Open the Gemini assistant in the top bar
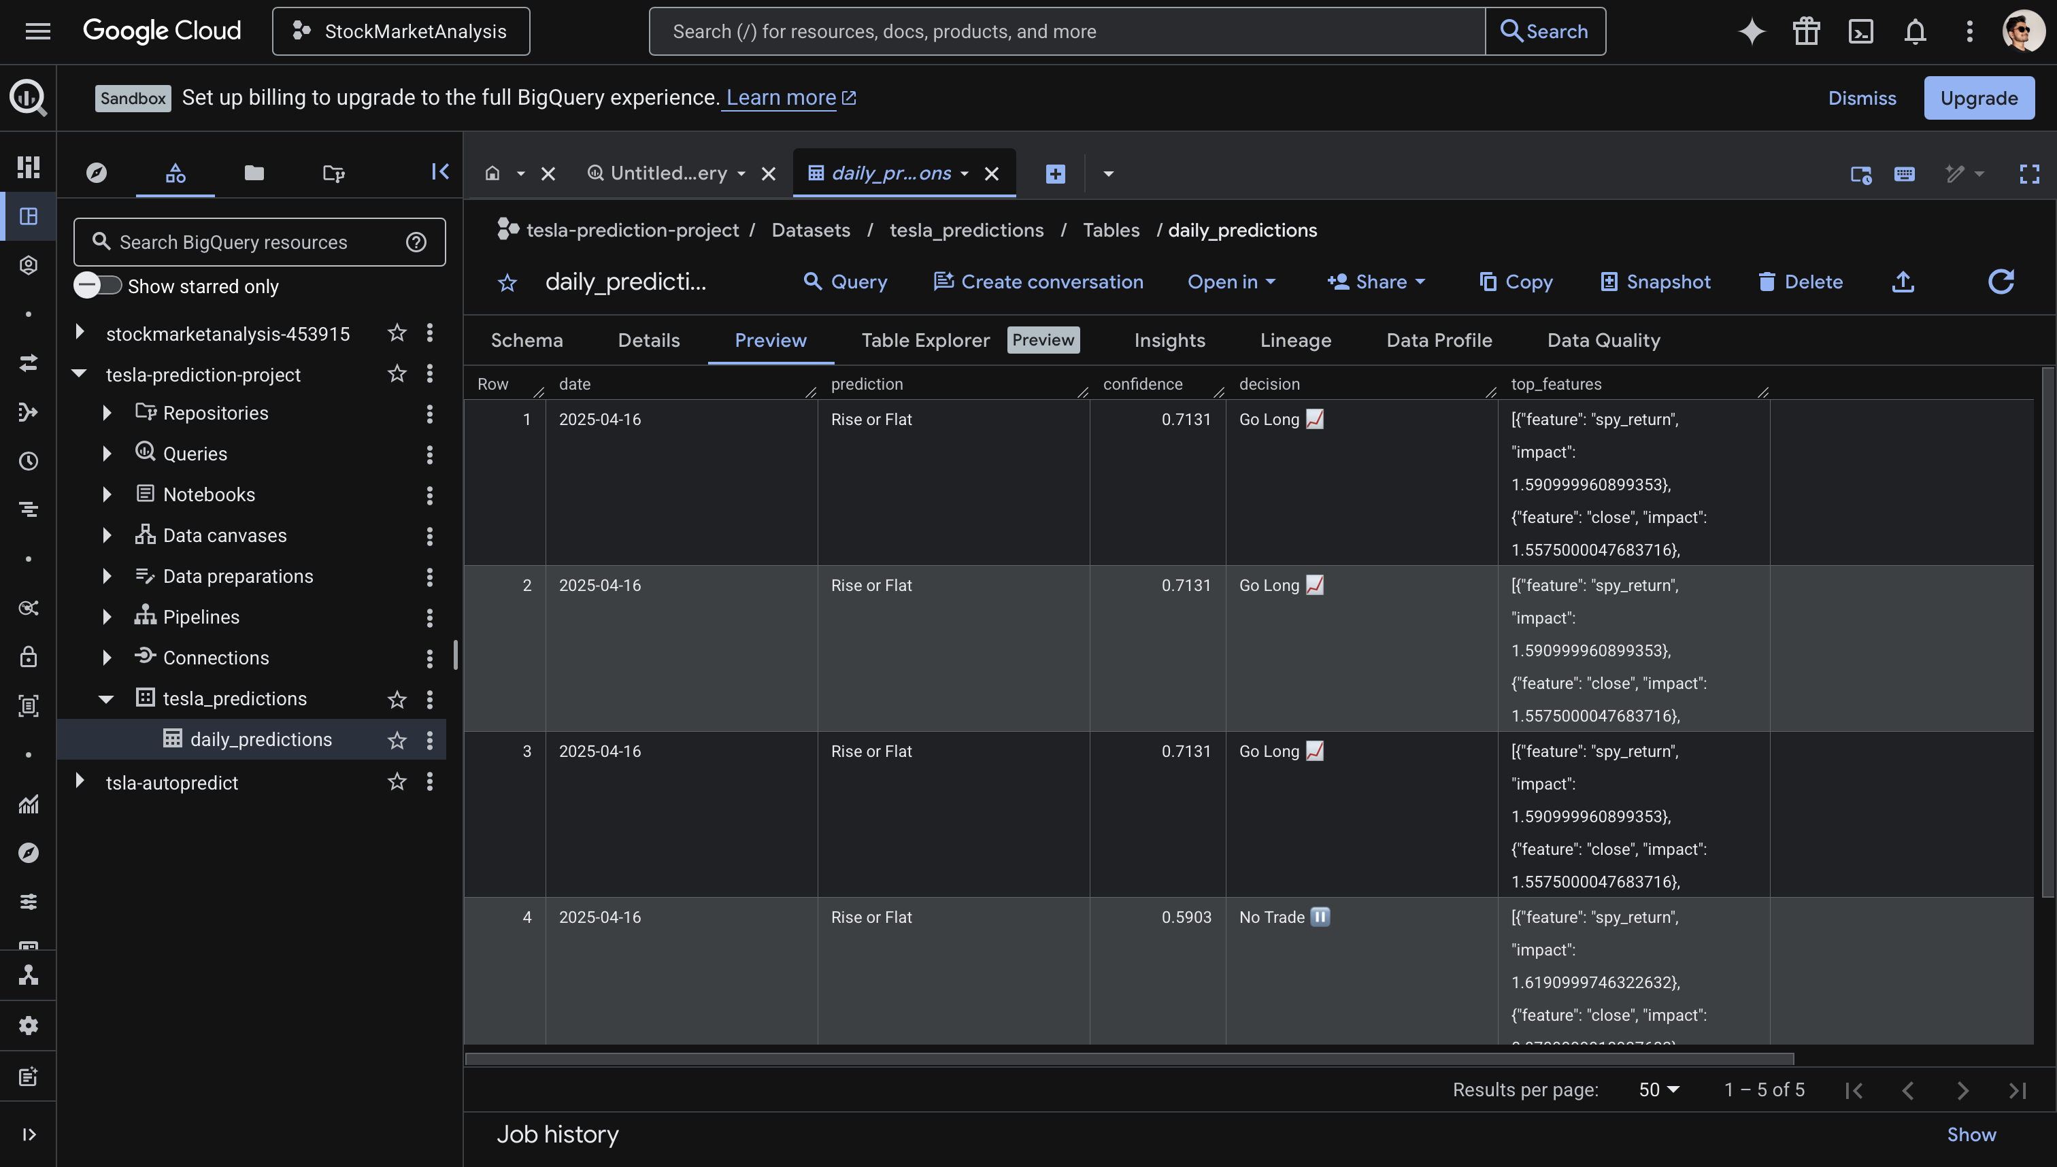This screenshot has height=1167, width=2057. [1752, 31]
